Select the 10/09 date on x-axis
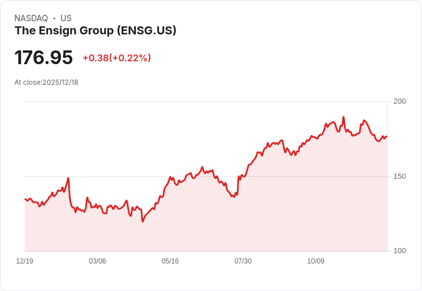This screenshot has height=291, width=422. [316, 261]
